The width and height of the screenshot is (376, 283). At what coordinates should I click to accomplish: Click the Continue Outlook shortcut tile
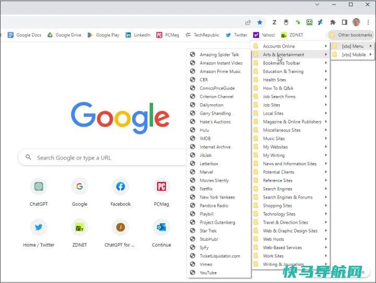161,233
